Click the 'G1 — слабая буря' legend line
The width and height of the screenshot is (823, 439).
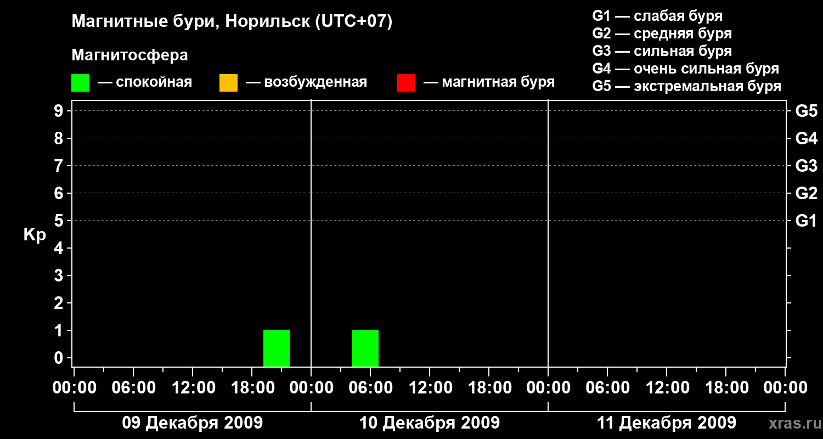(657, 16)
